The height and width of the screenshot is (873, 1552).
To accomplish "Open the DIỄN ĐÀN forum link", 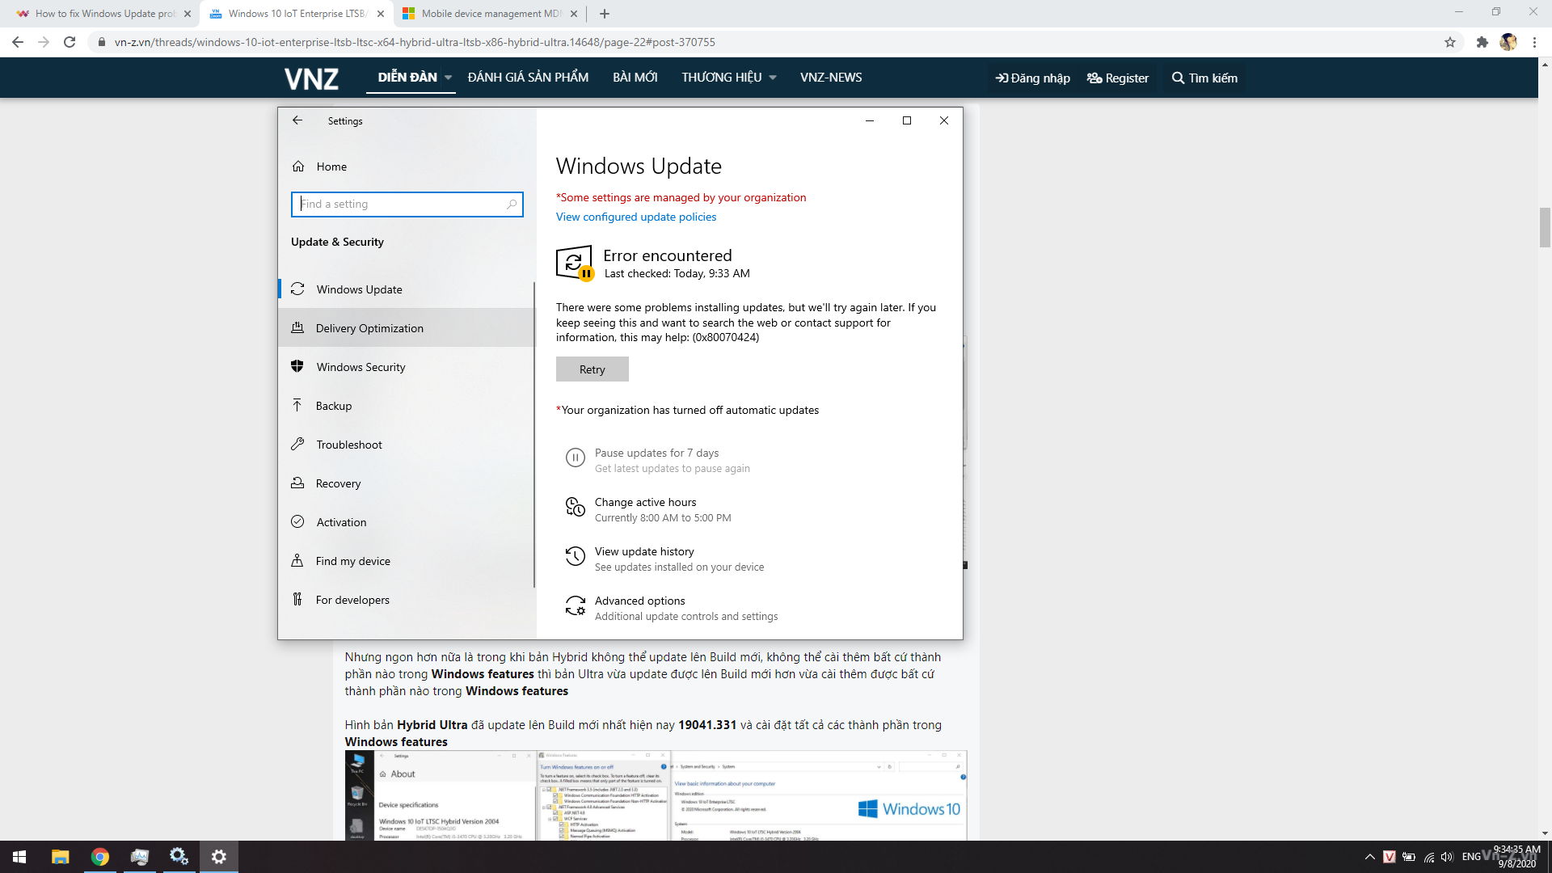I will 407,78.
